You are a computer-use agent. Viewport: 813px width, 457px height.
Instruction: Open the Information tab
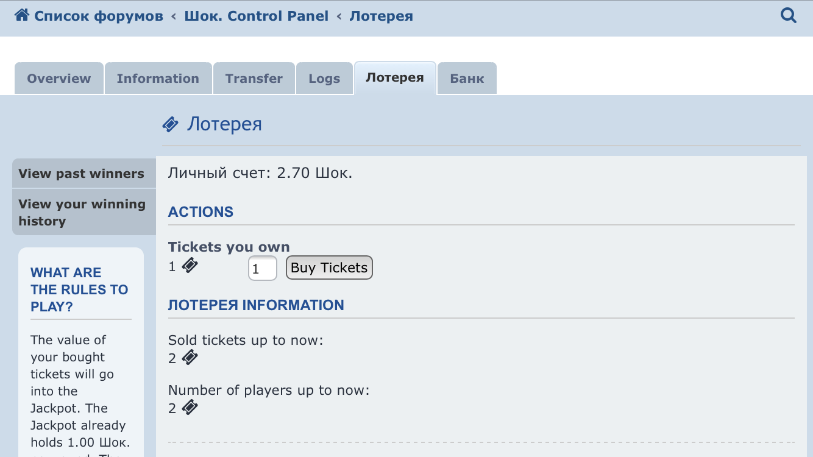click(x=158, y=79)
